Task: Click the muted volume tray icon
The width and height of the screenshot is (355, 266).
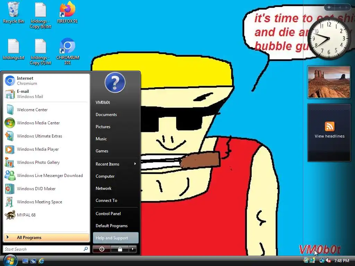Action: 328,260
